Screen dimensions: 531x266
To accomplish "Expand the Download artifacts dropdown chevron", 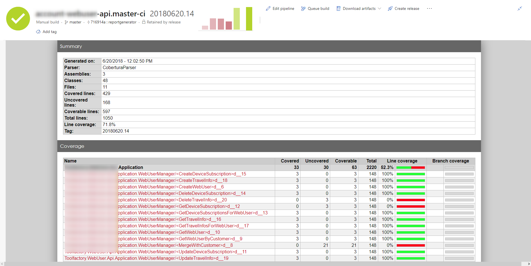I will 380,8.
